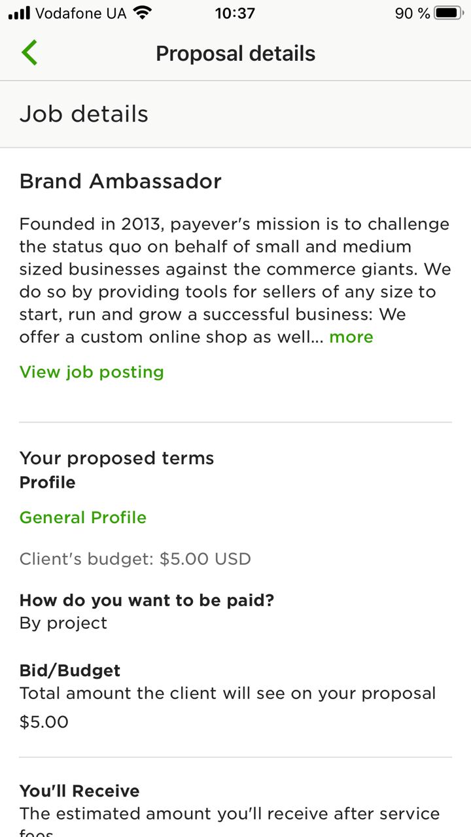The image size is (471, 837).
Task: Tap the Bid/Budget label
Action: tap(70, 671)
